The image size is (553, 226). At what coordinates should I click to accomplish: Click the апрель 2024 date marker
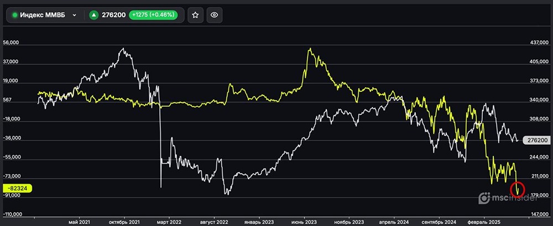coord(394,222)
